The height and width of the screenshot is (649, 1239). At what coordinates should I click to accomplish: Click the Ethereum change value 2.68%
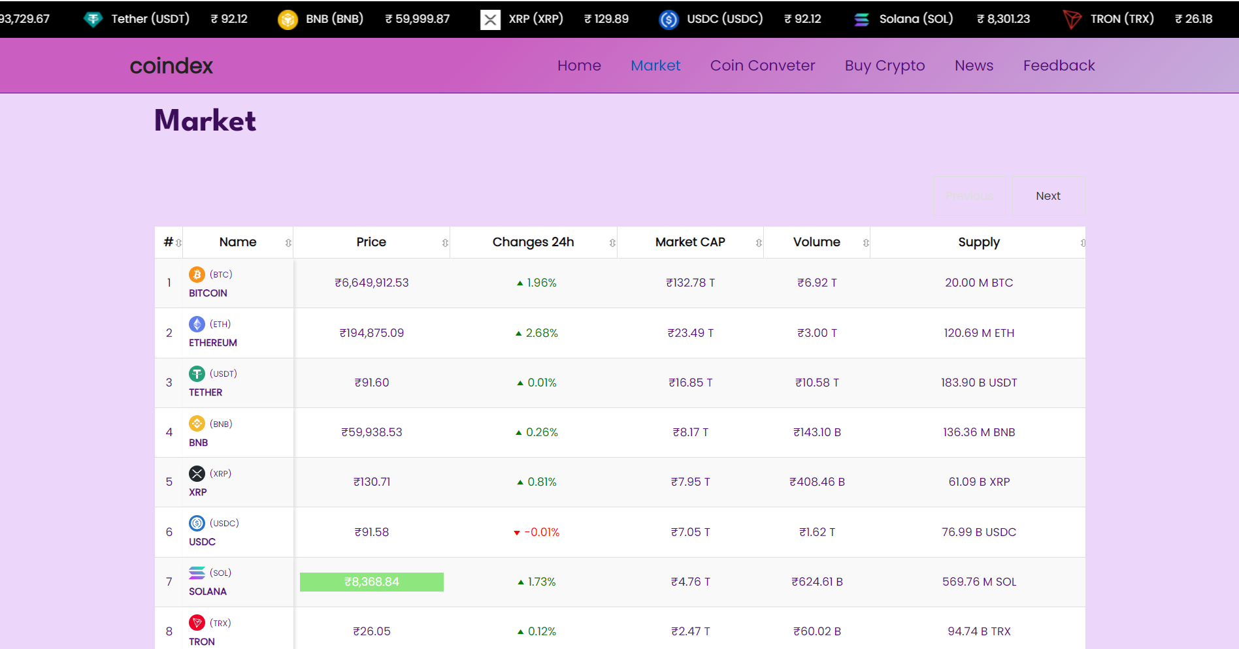537,333
